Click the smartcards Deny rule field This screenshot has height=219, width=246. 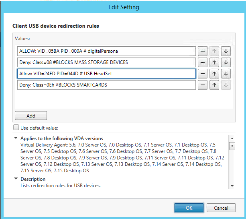point(106,85)
